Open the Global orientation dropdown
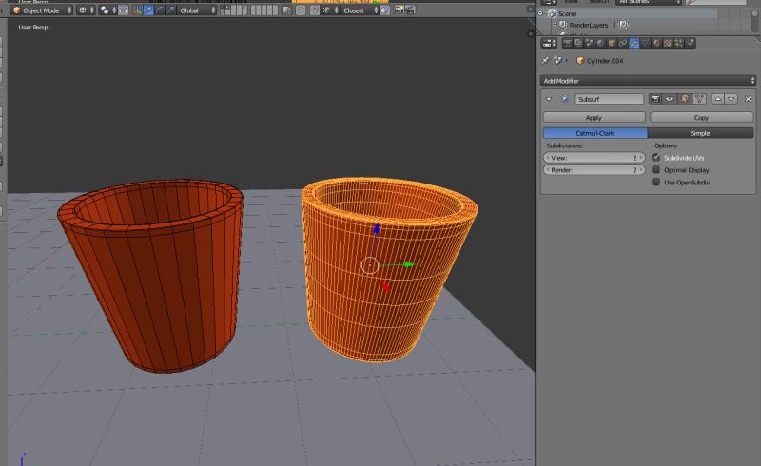 coord(197,10)
